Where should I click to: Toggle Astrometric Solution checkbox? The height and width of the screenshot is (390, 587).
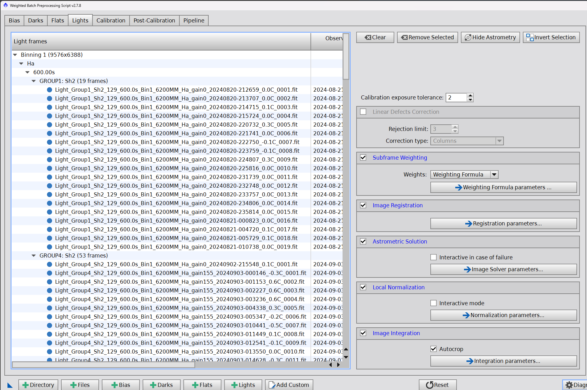(x=363, y=241)
